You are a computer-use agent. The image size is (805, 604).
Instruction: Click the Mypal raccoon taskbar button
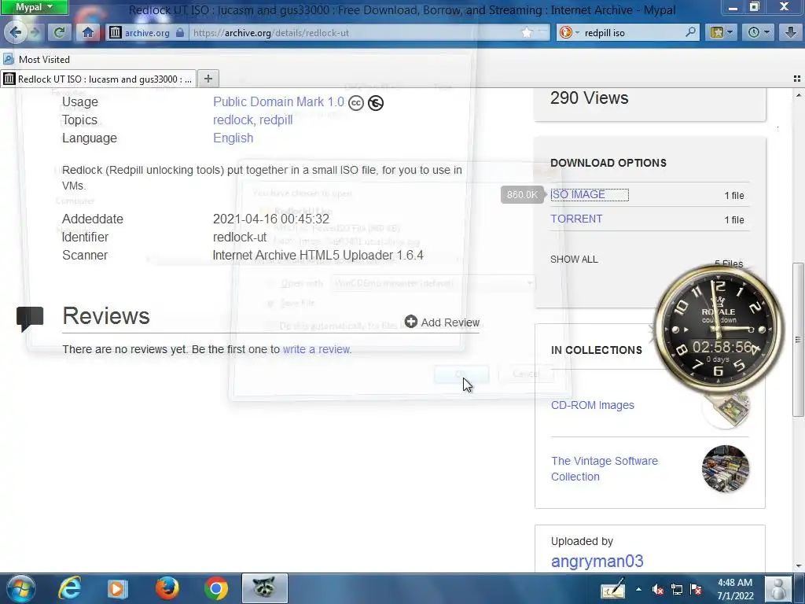click(x=264, y=588)
